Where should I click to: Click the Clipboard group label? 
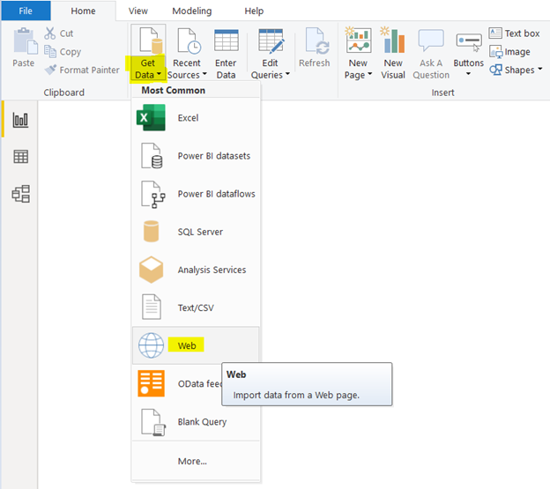tap(63, 93)
